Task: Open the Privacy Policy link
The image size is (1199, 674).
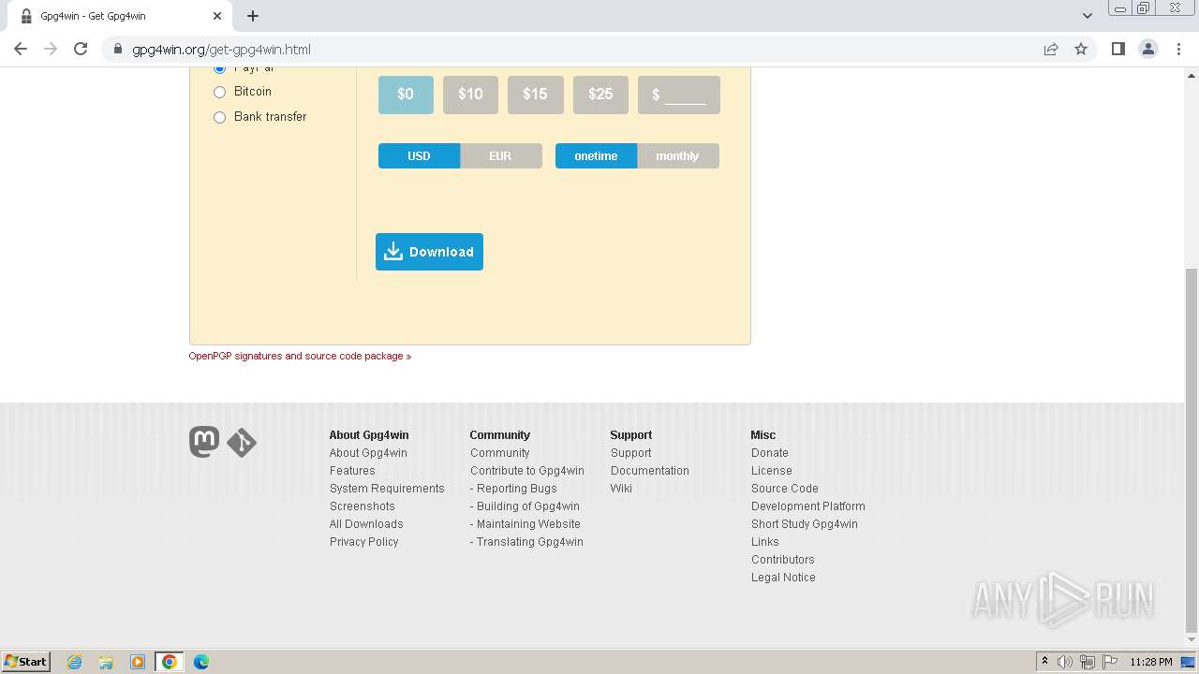Action: click(x=364, y=542)
